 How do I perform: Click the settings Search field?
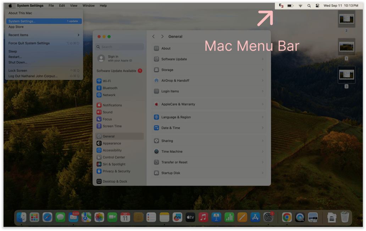[x=120, y=47]
